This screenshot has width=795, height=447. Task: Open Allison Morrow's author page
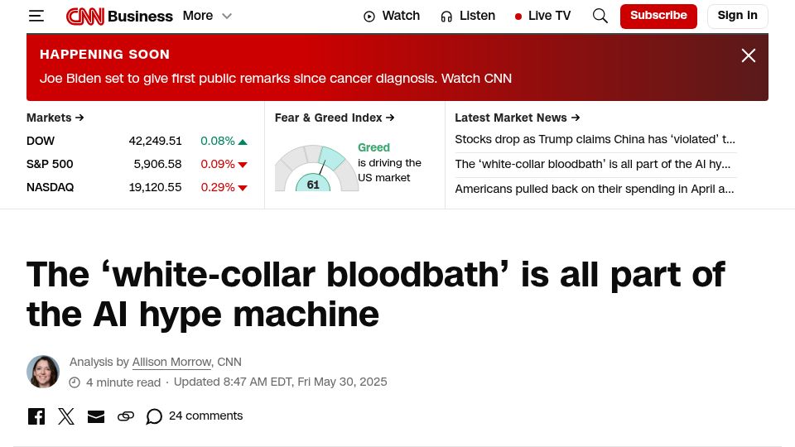coord(171,362)
